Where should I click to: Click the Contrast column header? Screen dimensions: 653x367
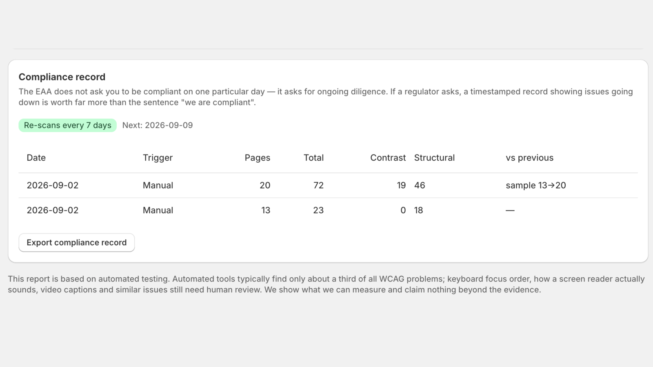(x=388, y=158)
